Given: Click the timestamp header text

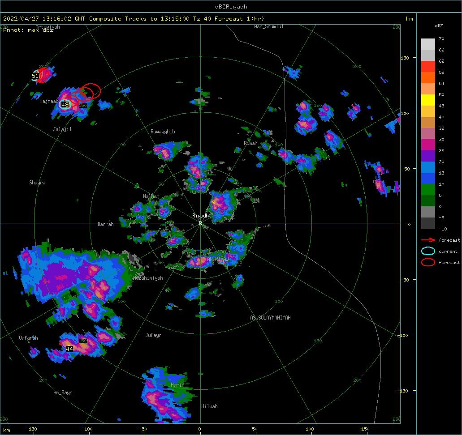Looking at the screenshot, I should [x=134, y=18].
